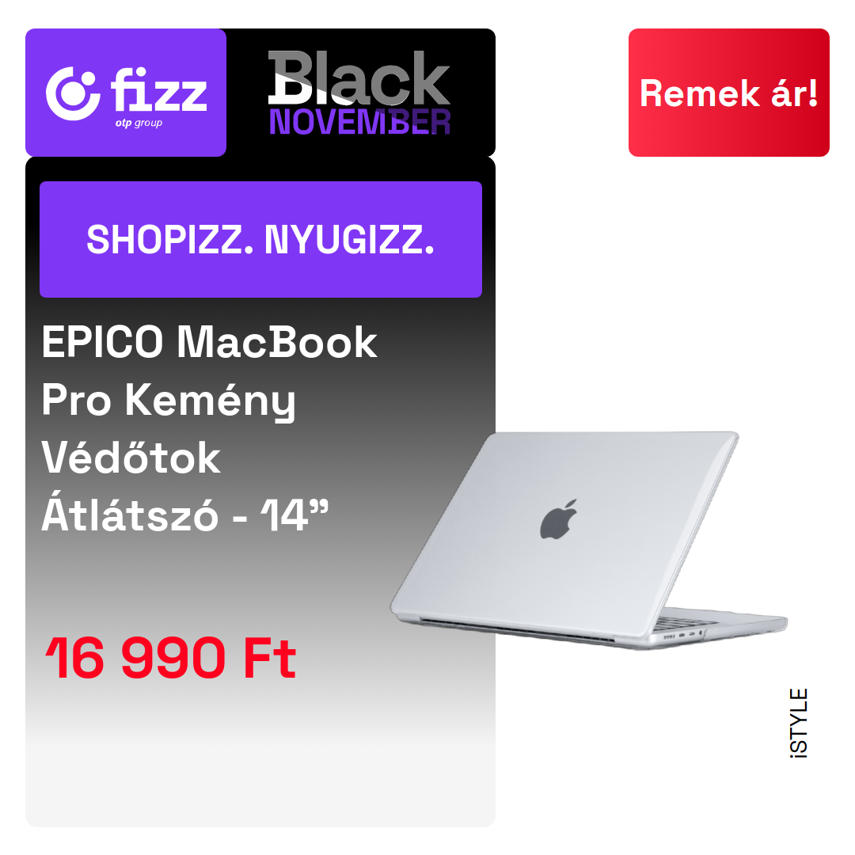The height and width of the screenshot is (855, 855).
Task: Click the purple fizz logo panel background
Action: [x=125, y=49]
